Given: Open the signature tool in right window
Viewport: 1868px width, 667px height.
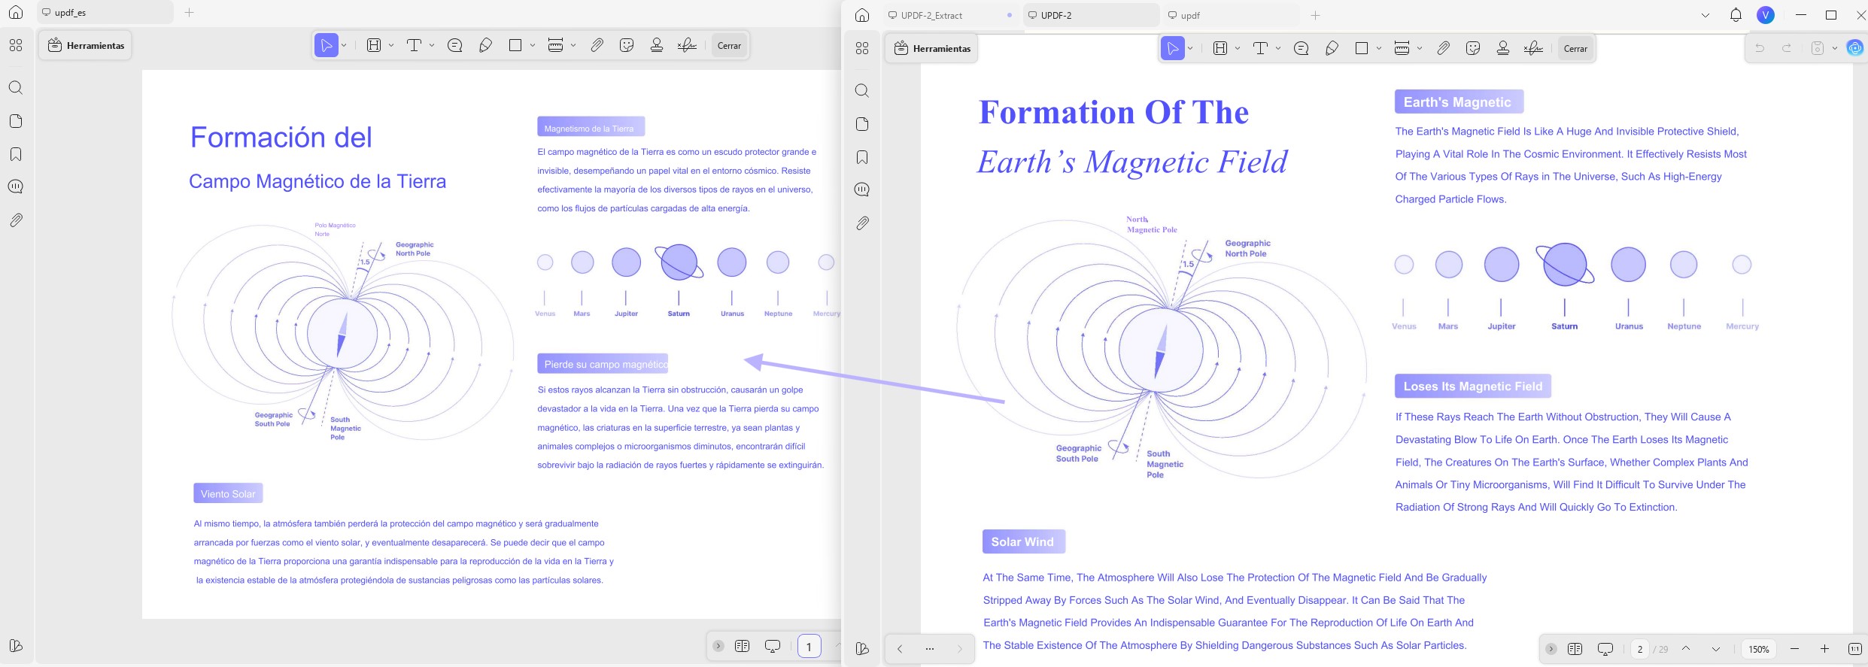Looking at the screenshot, I should tap(1533, 49).
